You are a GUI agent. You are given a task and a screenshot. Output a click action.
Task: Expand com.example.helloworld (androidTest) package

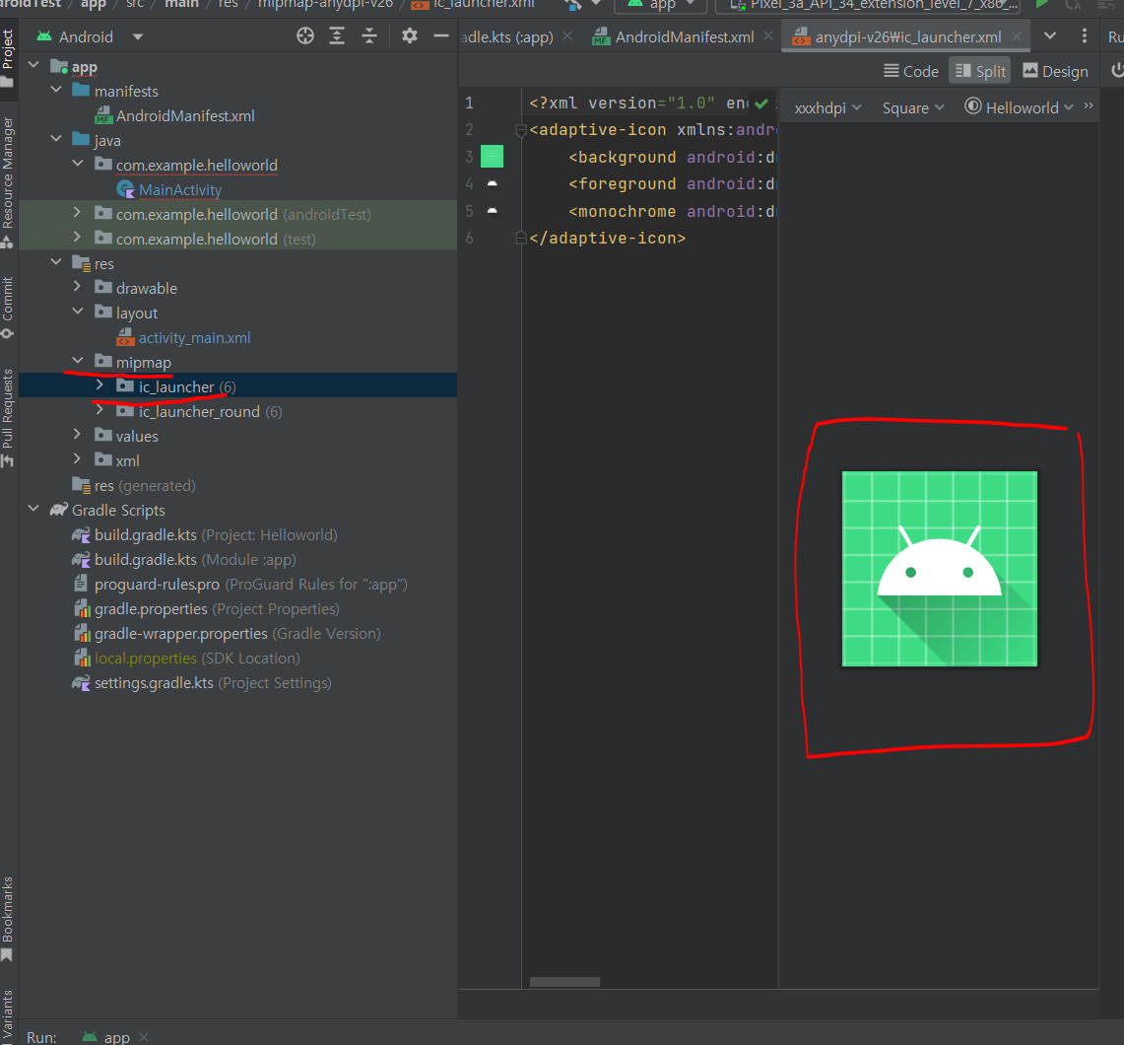[78, 212]
